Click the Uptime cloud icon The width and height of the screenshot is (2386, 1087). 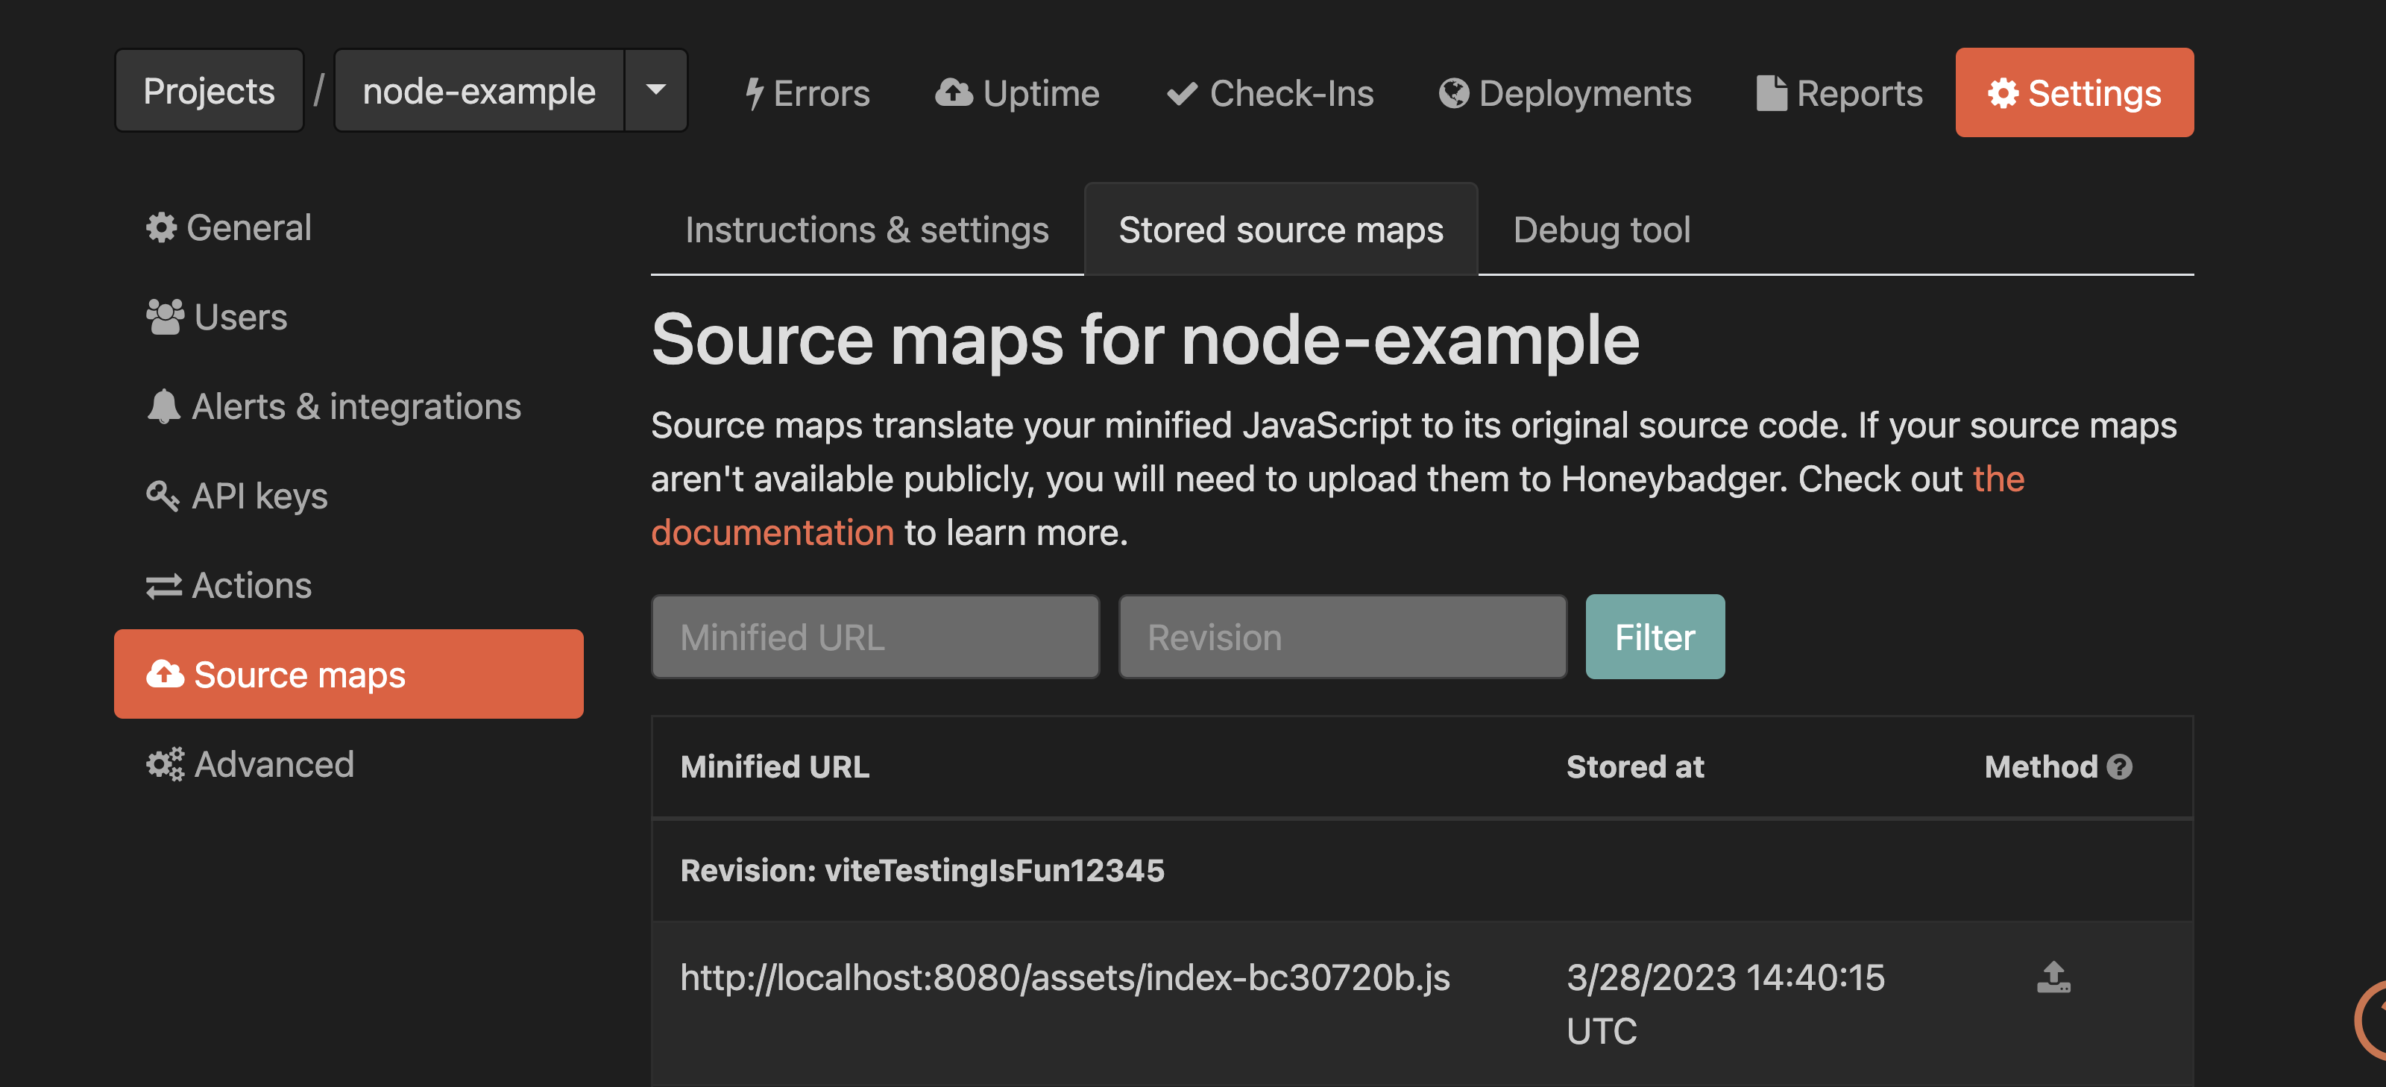coord(953,92)
